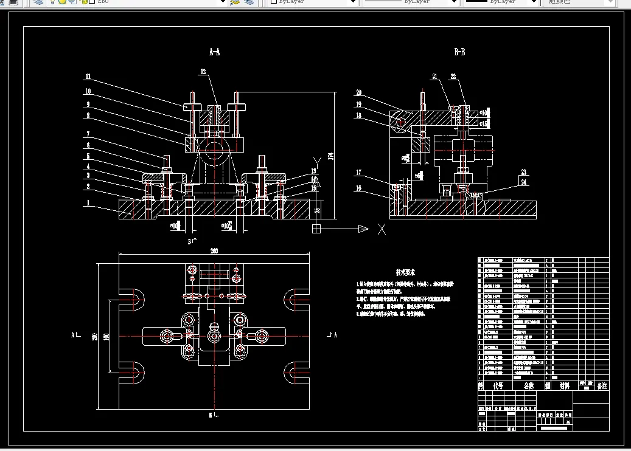Select part balloon number 10
631x451 pixels.
tap(88, 91)
